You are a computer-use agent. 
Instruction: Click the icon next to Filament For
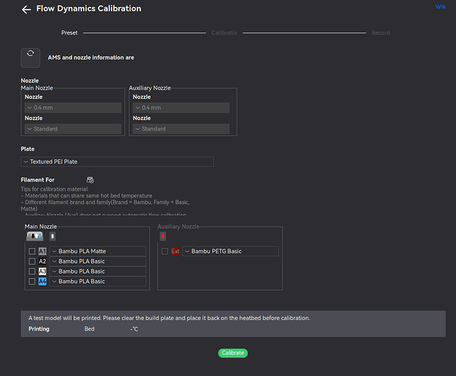pos(90,180)
